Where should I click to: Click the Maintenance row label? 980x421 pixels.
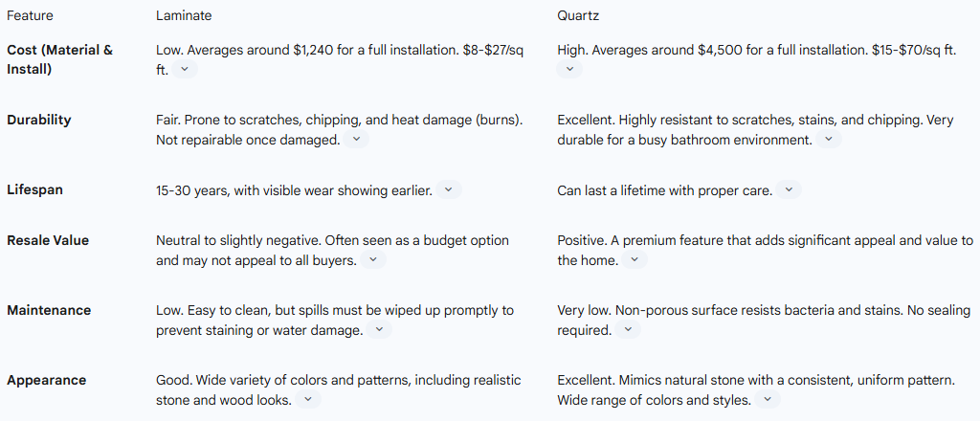coord(49,310)
